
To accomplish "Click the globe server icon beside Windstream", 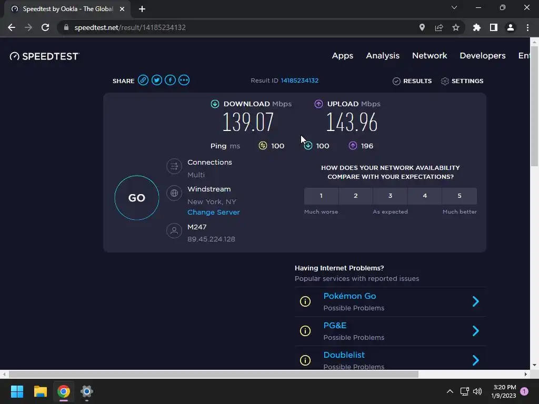I will (174, 193).
